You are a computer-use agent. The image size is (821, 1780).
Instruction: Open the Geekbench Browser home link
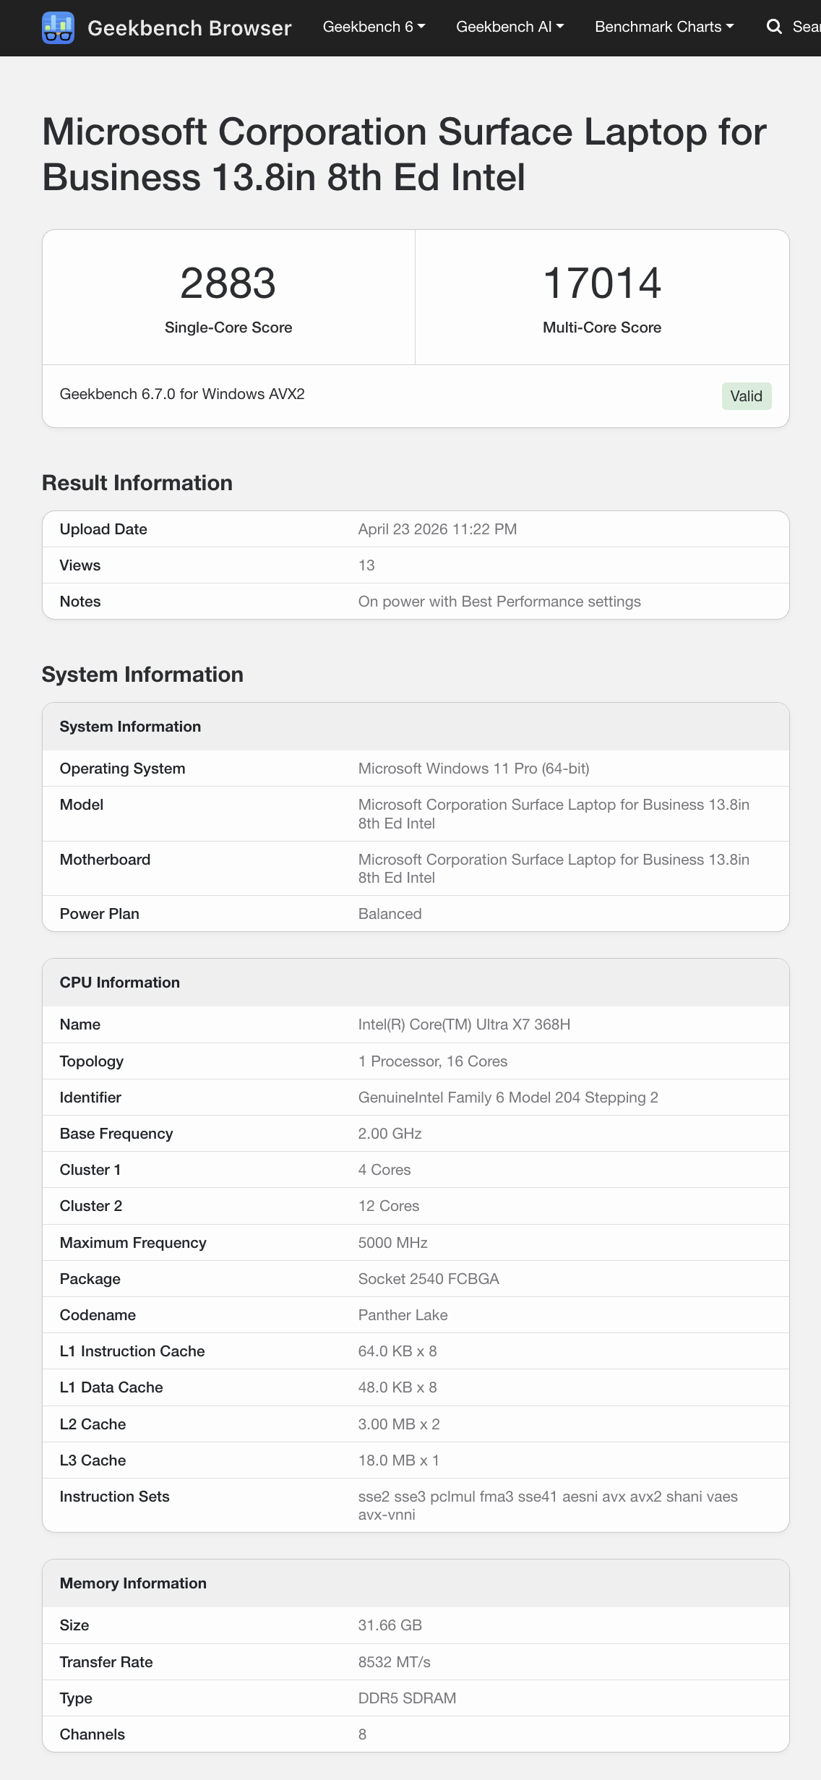tap(189, 27)
